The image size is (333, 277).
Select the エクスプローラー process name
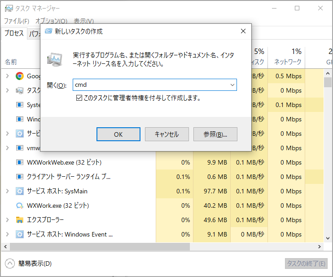click(x=45, y=220)
